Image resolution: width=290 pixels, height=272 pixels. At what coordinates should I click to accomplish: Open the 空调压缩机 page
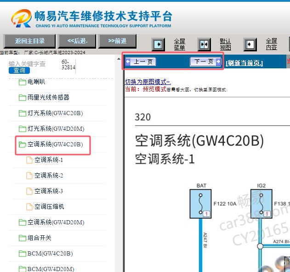coord(45,207)
